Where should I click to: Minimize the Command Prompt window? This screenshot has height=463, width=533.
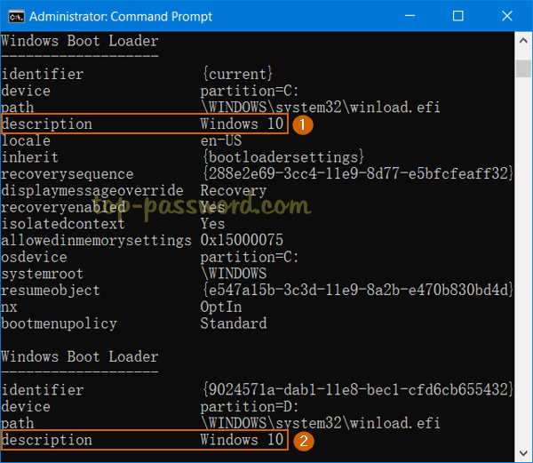coord(417,15)
